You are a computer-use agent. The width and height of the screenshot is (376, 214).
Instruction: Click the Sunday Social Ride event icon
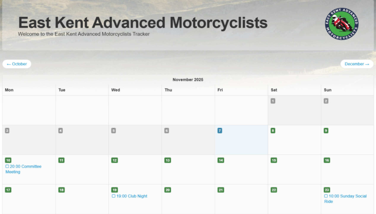tap(326, 196)
